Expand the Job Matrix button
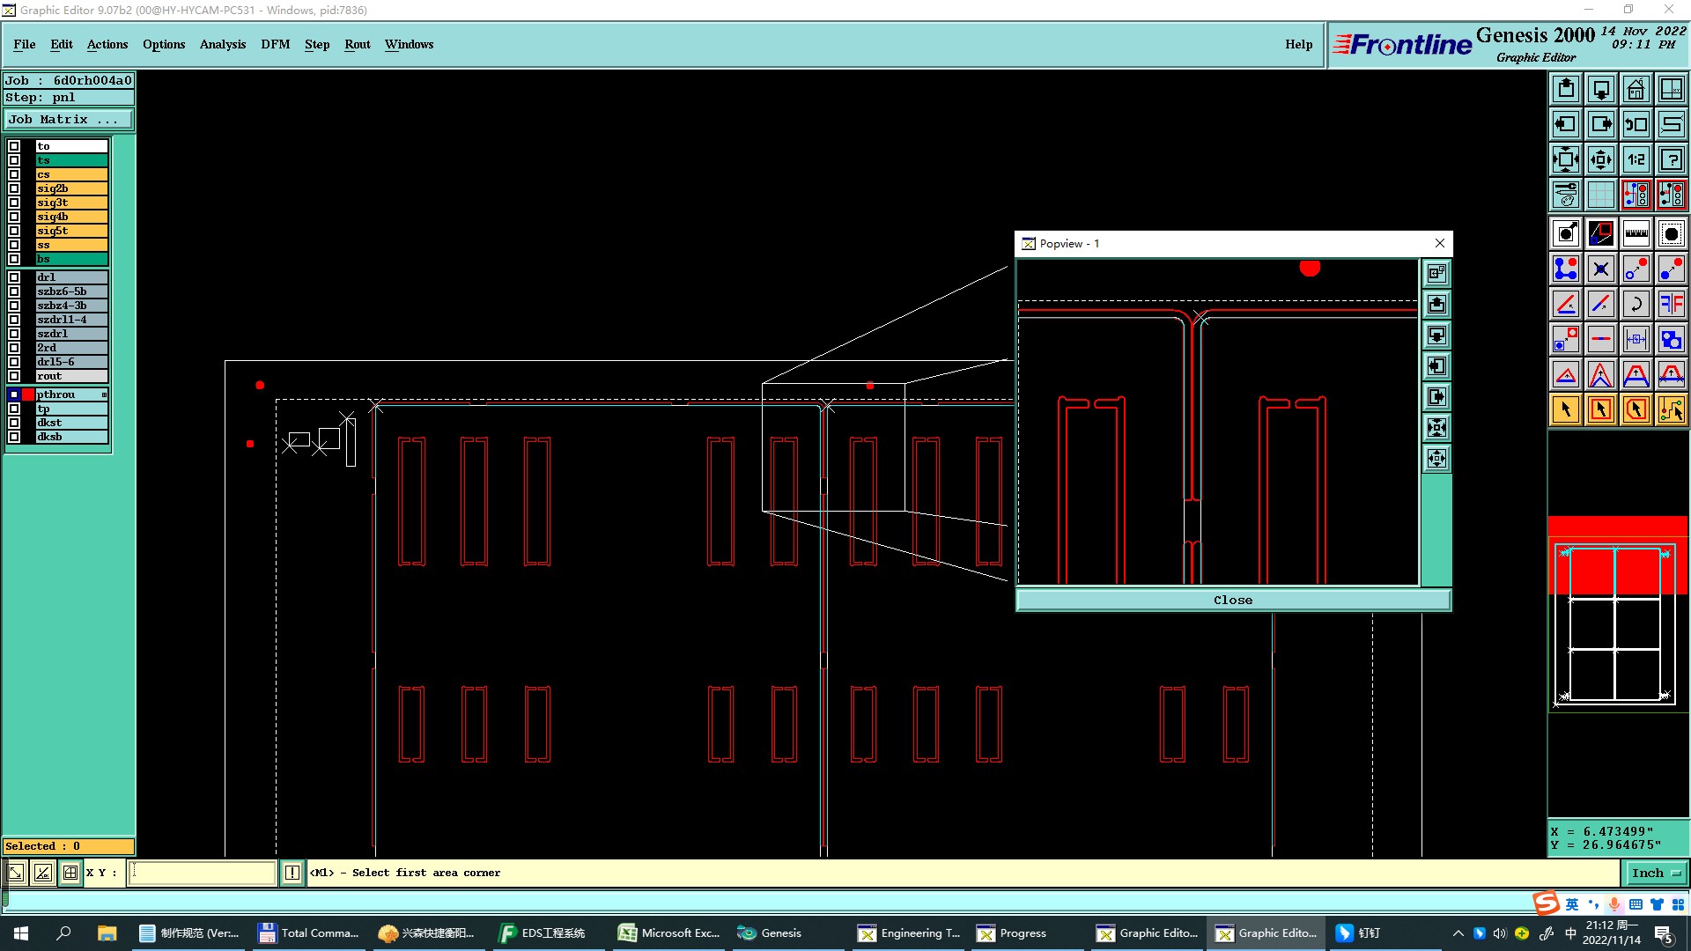Screen dimensions: 1691x951 tap(69, 120)
